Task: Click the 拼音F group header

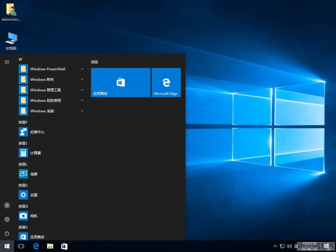Action: (23, 122)
